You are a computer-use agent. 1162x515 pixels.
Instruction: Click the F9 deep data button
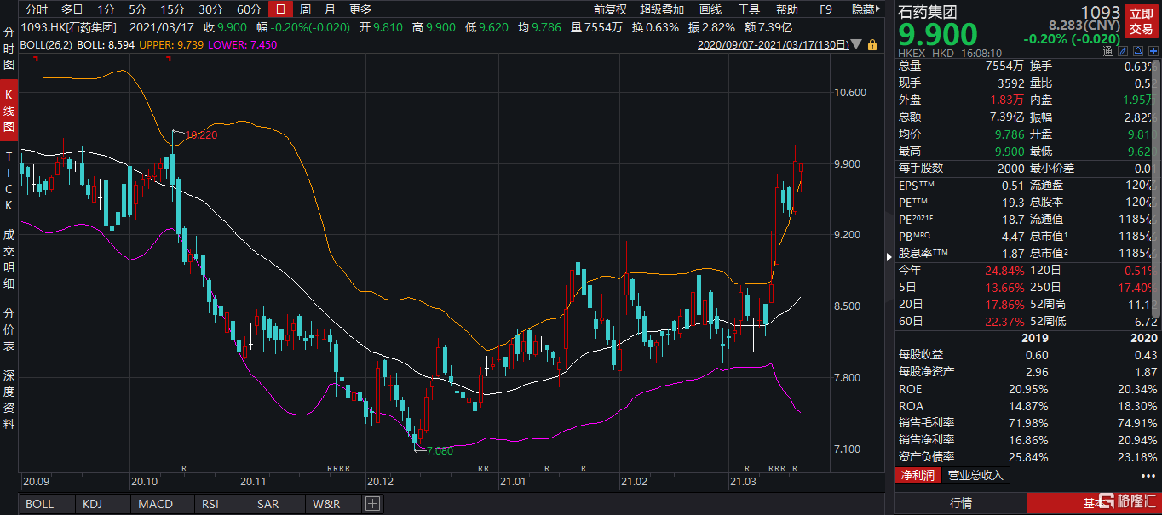point(825,9)
